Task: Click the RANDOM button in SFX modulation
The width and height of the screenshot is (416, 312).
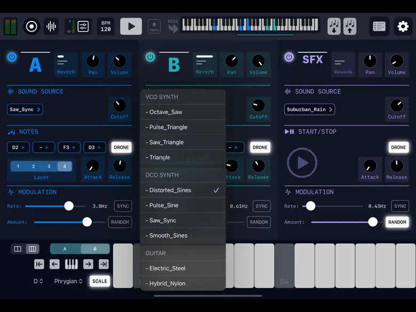Action: tap(397, 222)
